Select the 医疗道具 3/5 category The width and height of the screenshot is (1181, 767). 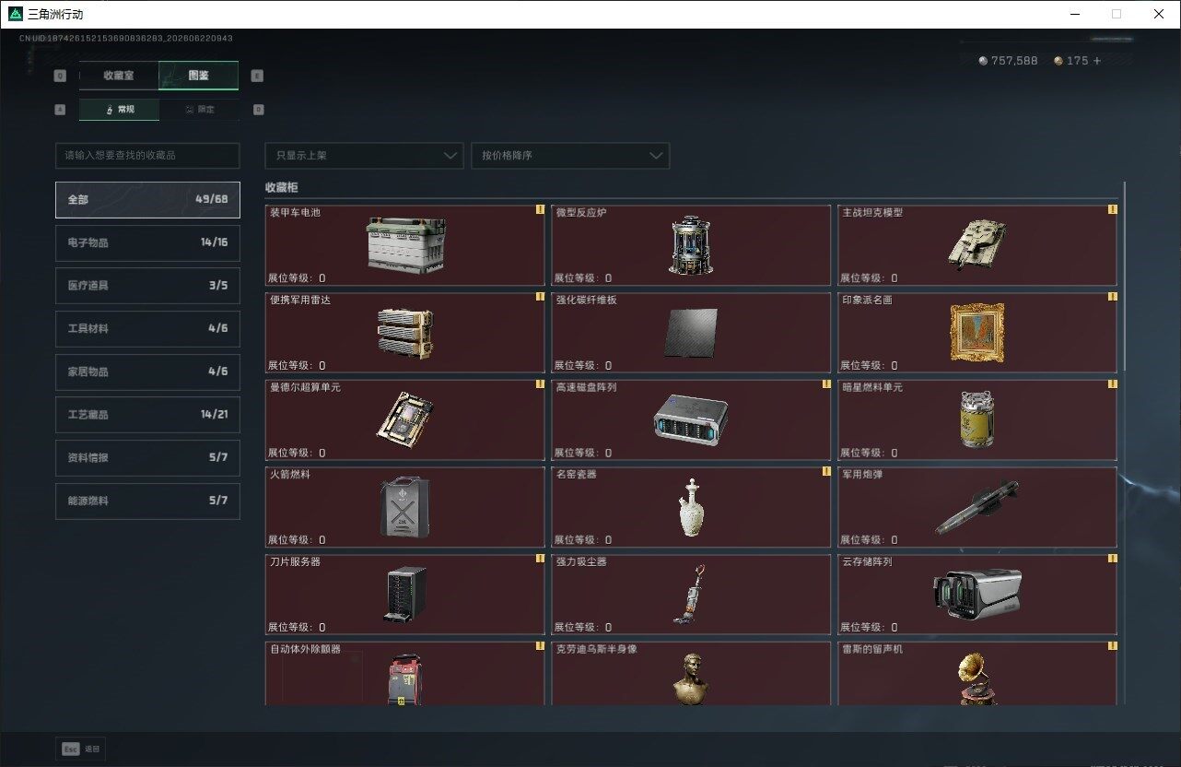147,286
